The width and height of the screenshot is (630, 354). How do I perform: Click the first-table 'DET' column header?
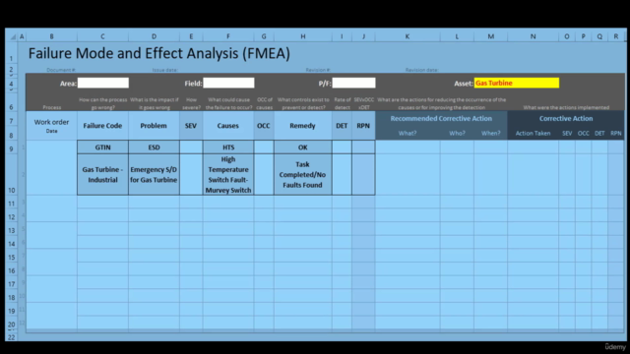coord(342,126)
